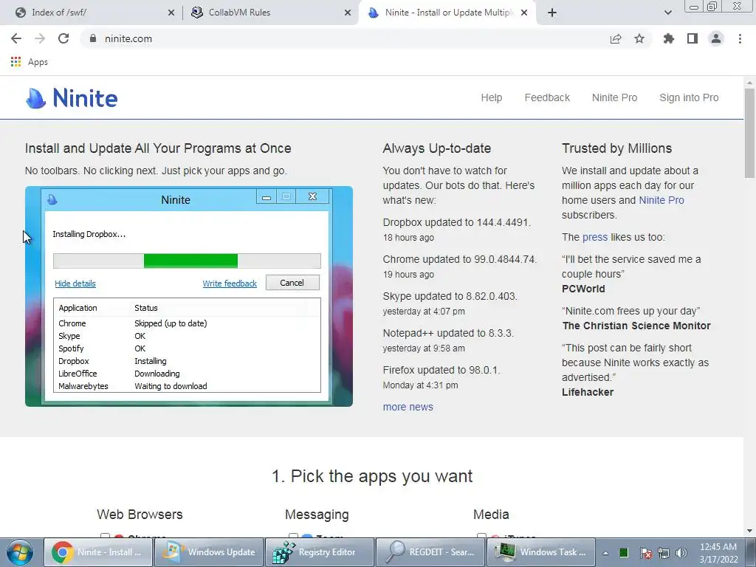Click 'Chrome updated to 99.0.4844.74.' text
756x567 pixels.
click(459, 259)
